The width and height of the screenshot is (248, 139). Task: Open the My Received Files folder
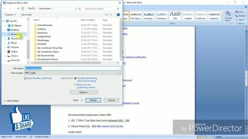click(x=46, y=56)
